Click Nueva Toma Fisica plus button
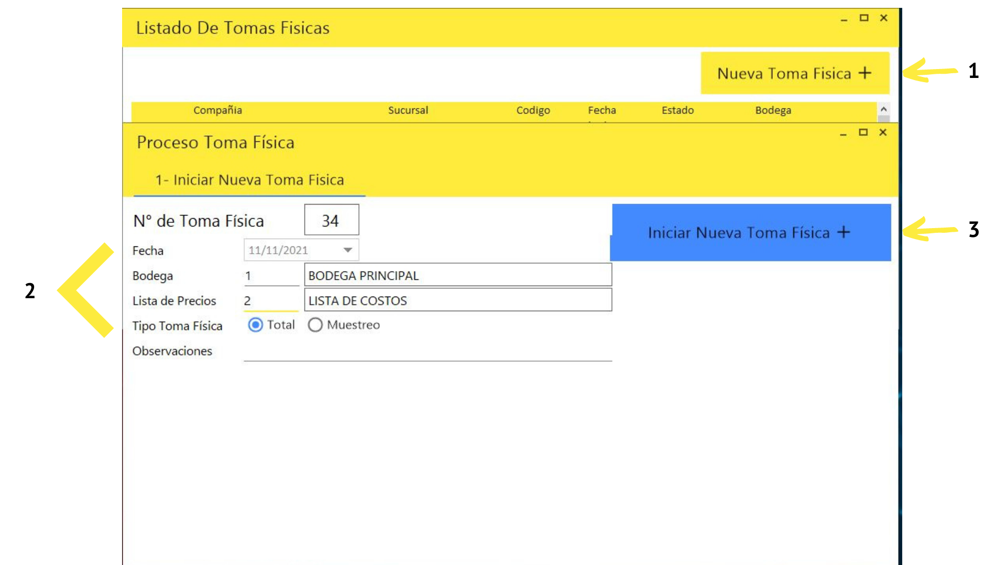 794,73
